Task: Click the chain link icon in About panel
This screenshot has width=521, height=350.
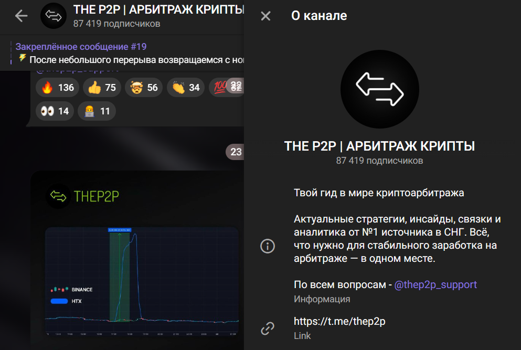Action: point(268,328)
